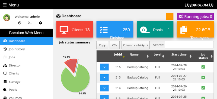This screenshot has height=99, width=217.
Task: Click green status check for job 514
Action: [203, 88]
